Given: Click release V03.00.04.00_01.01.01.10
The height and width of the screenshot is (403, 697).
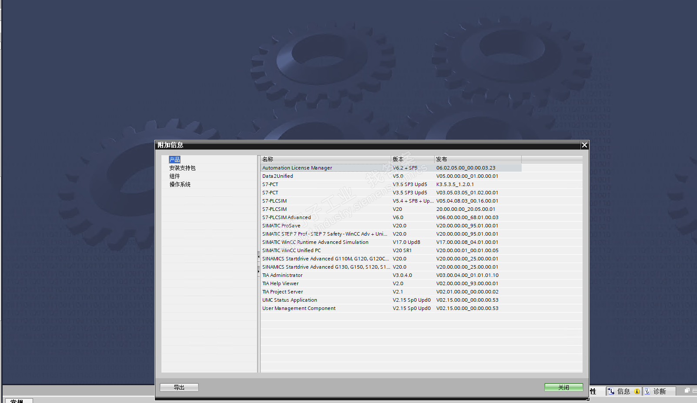Looking at the screenshot, I should (467, 275).
